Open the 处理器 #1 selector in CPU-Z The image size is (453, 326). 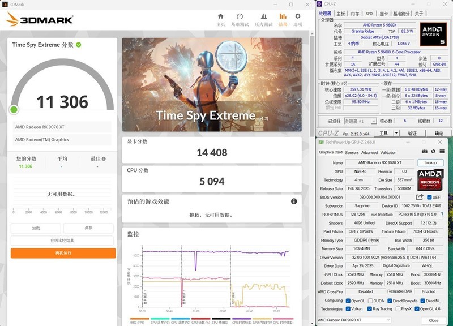tap(359, 120)
